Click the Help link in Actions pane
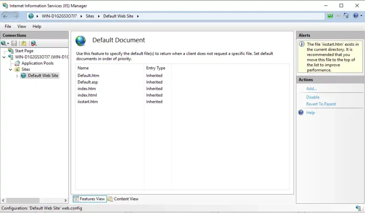This screenshot has height=213, width=365. 310,112
